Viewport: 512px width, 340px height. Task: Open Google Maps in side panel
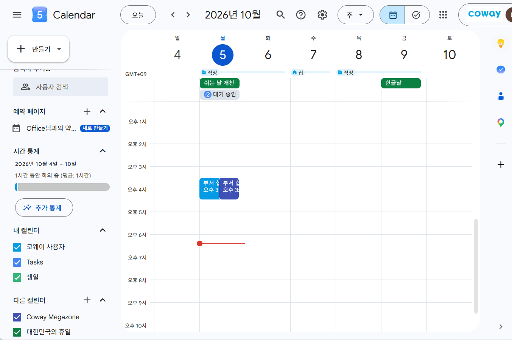click(x=501, y=122)
